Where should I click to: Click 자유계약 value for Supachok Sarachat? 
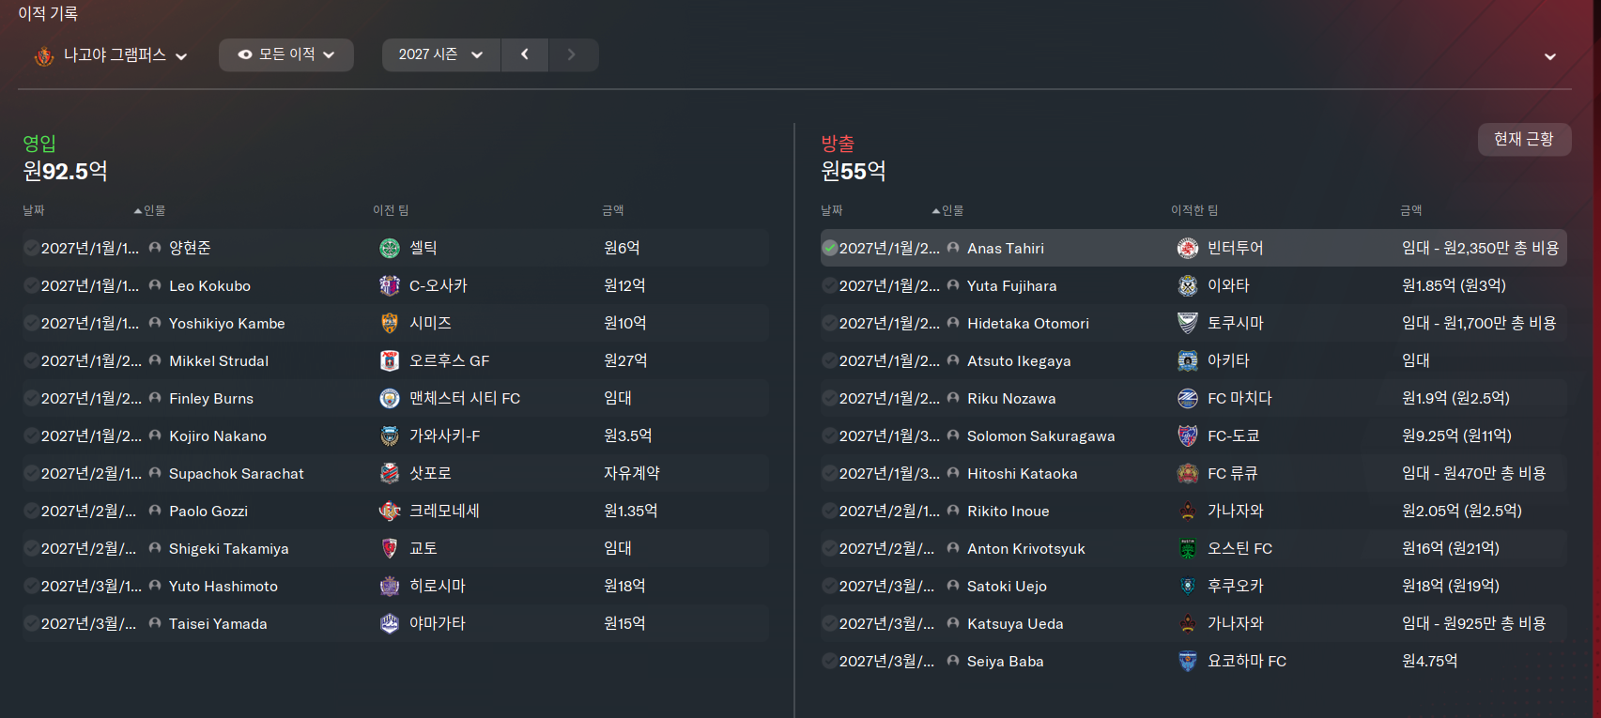[632, 473]
